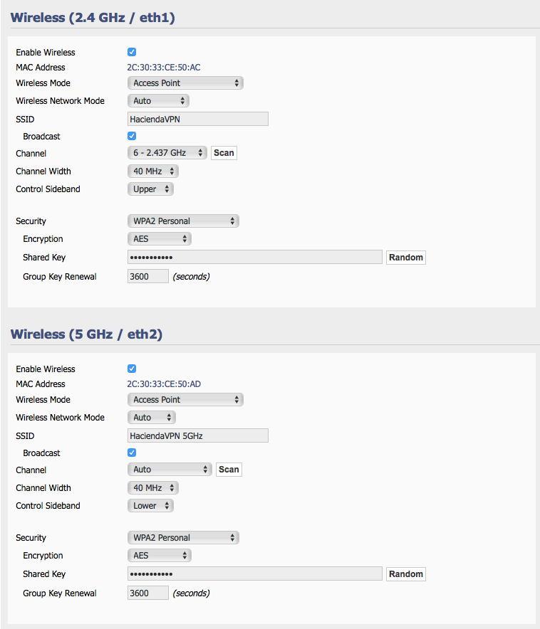The width and height of the screenshot is (540, 629).
Task: Toggle Broadcast checkbox for HaciendaVPN 5GHz
Action: (132, 453)
